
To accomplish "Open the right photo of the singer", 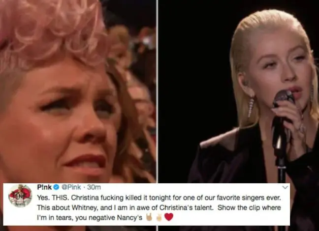I will click(238, 91).
